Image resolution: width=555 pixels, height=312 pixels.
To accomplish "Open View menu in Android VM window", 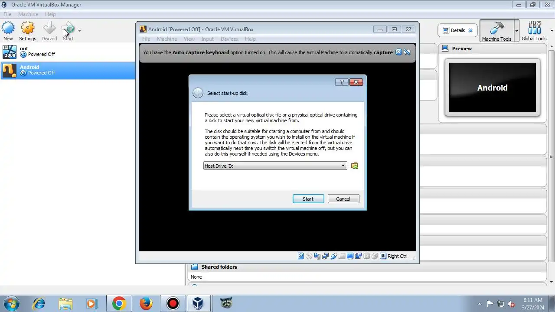I will (x=189, y=39).
